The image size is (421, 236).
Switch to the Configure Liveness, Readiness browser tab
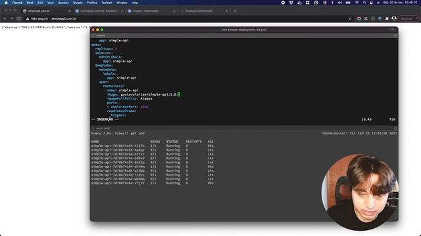[99, 11]
